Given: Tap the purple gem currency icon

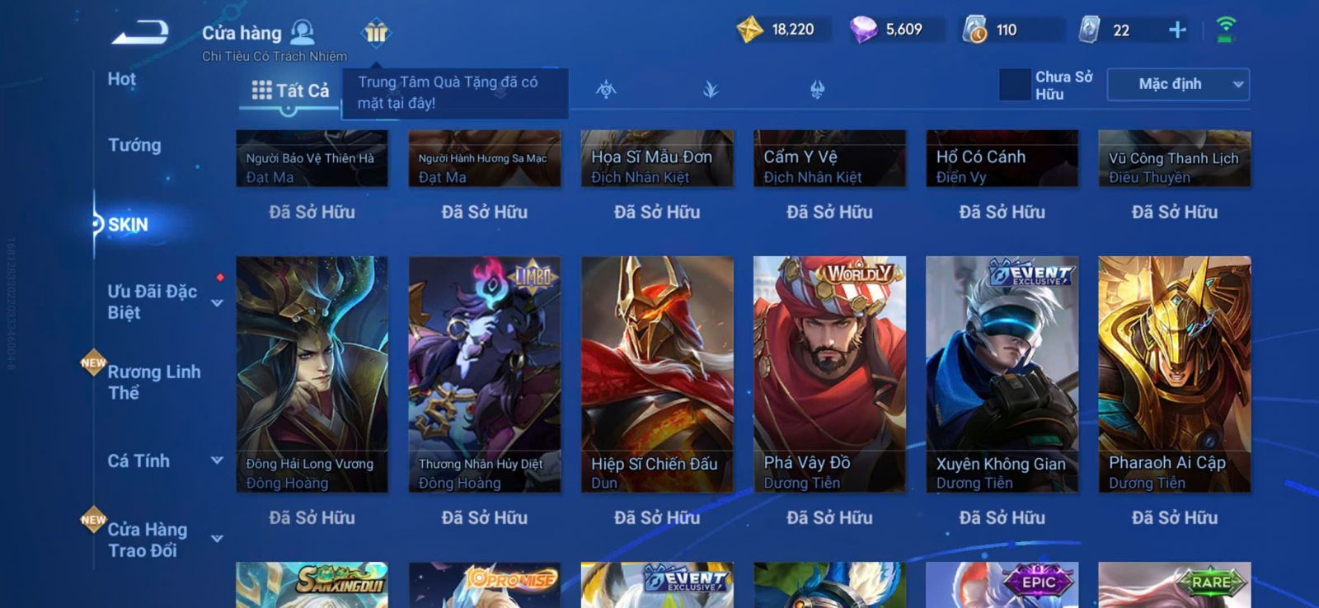Looking at the screenshot, I should click(x=864, y=30).
